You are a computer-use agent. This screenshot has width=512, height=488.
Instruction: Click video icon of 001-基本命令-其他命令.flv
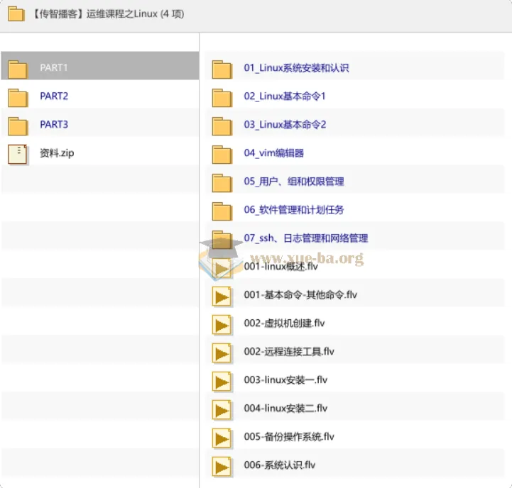click(222, 296)
